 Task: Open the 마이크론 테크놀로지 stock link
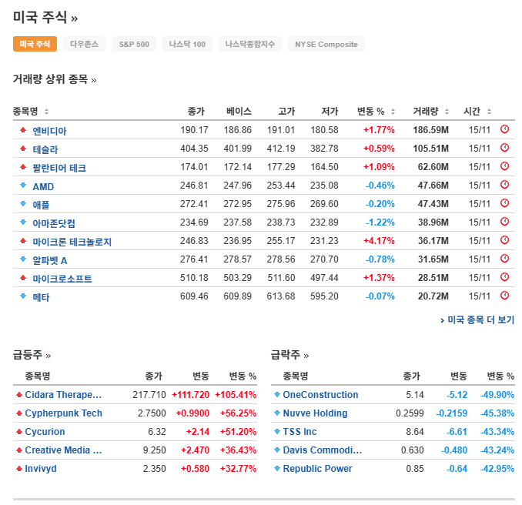coord(72,242)
